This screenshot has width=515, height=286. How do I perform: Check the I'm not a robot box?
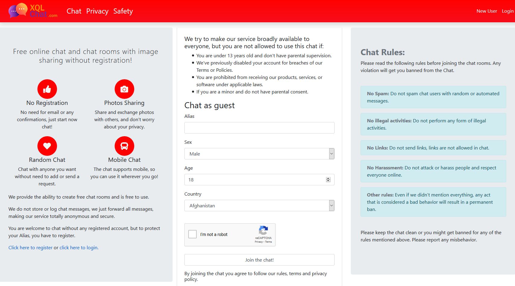coord(192,234)
